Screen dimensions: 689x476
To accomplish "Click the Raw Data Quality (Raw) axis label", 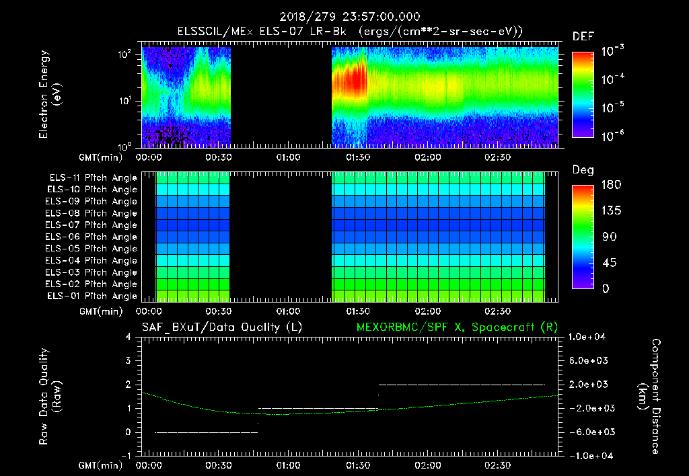I will 50,397.
